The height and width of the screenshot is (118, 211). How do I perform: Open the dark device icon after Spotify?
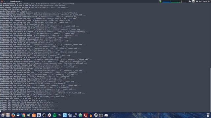[59, 115]
